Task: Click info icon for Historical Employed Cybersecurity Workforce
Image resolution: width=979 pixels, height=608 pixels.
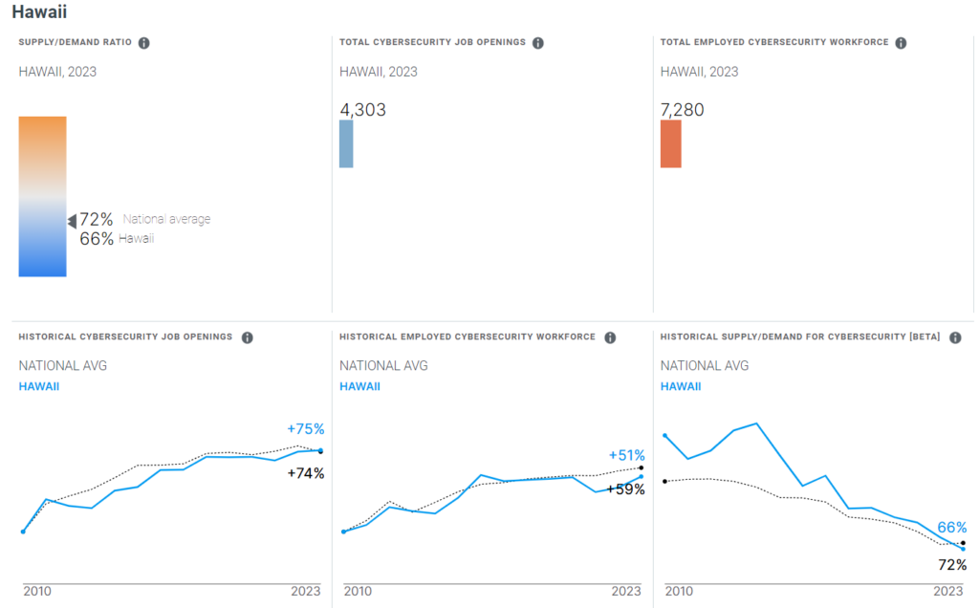Action: (x=610, y=337)
